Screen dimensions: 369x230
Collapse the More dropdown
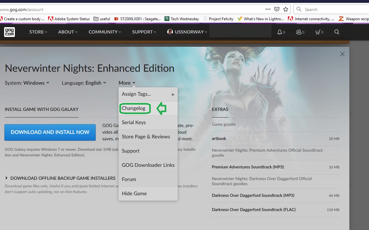[127, 83]
